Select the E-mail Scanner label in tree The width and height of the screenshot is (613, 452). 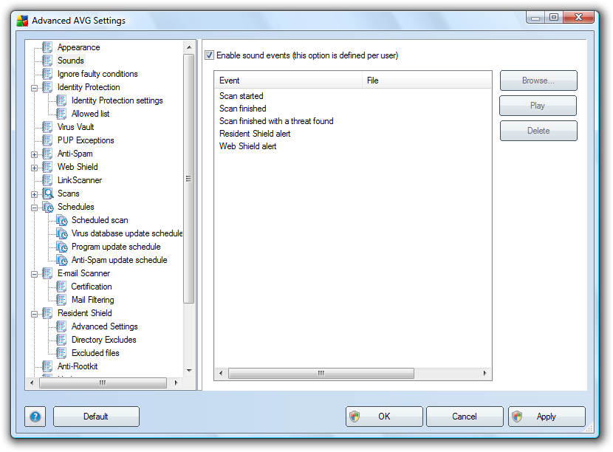click(x=83, y=273)
